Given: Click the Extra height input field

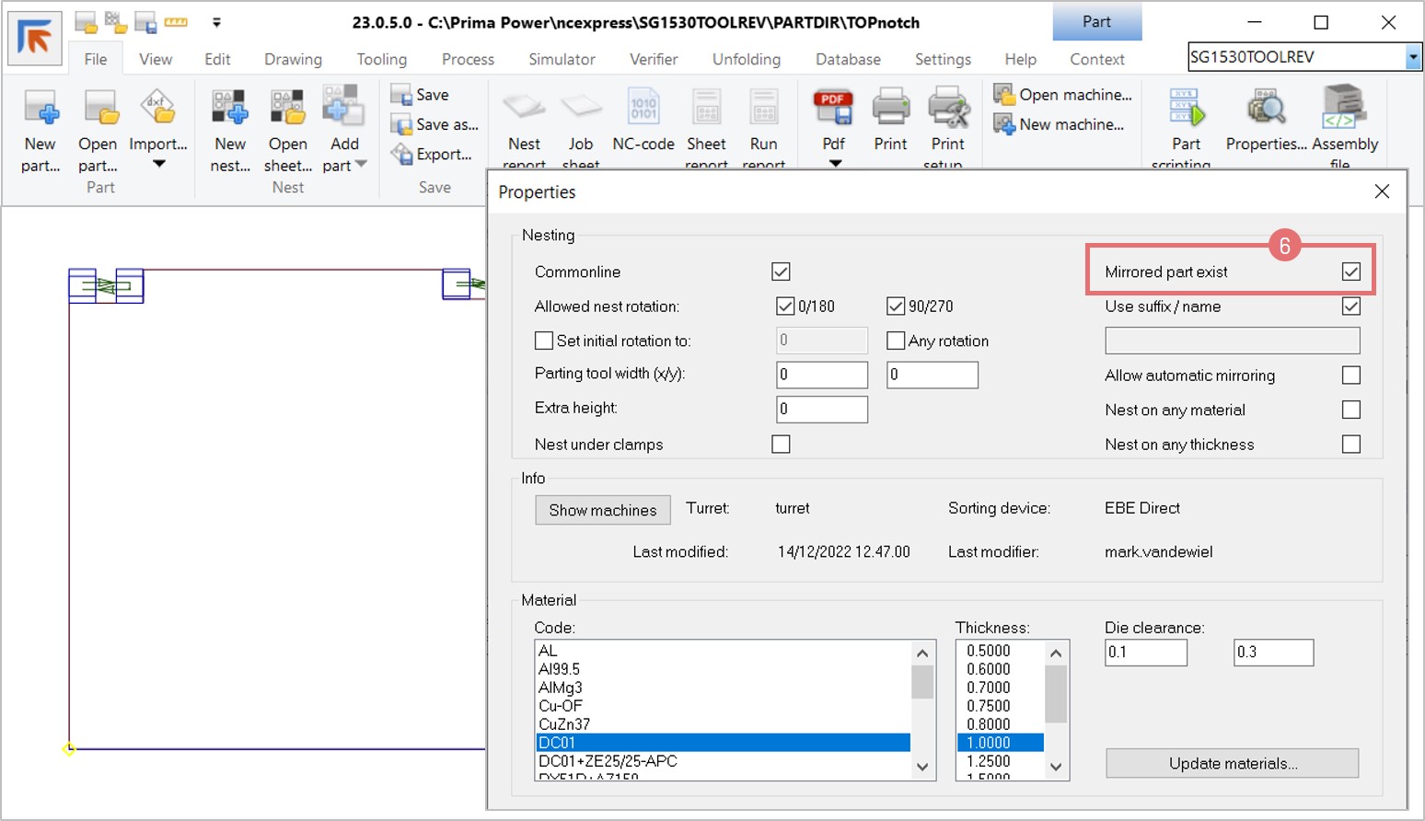Looking at the screenshot, I should point(821,409).
